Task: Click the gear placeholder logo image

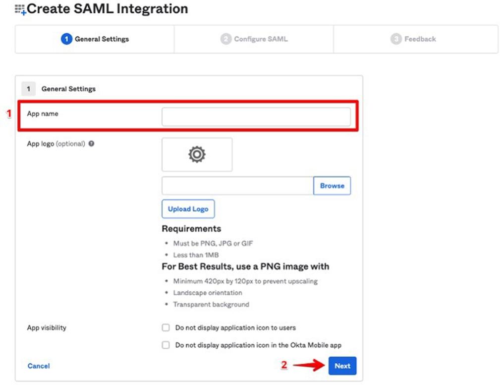Action: tap(197, 155)
